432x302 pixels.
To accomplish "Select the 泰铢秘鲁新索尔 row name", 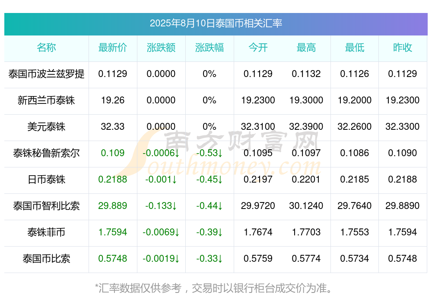I will point(46,153).
